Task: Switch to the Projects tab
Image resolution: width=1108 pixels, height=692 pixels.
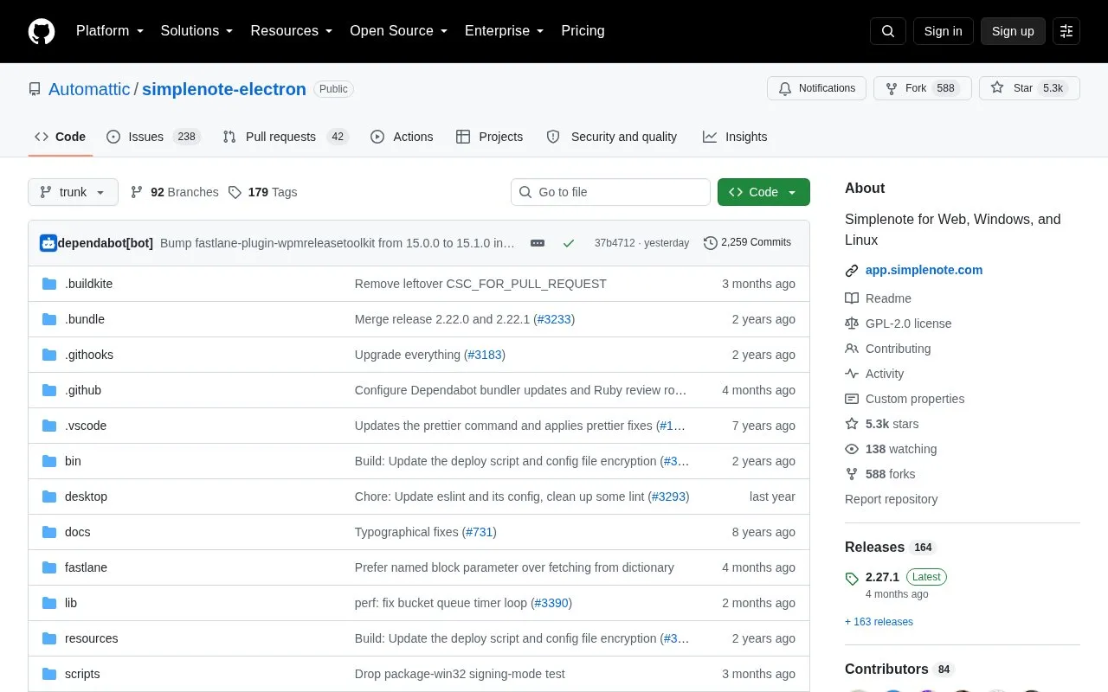Action: click(489, 137)
